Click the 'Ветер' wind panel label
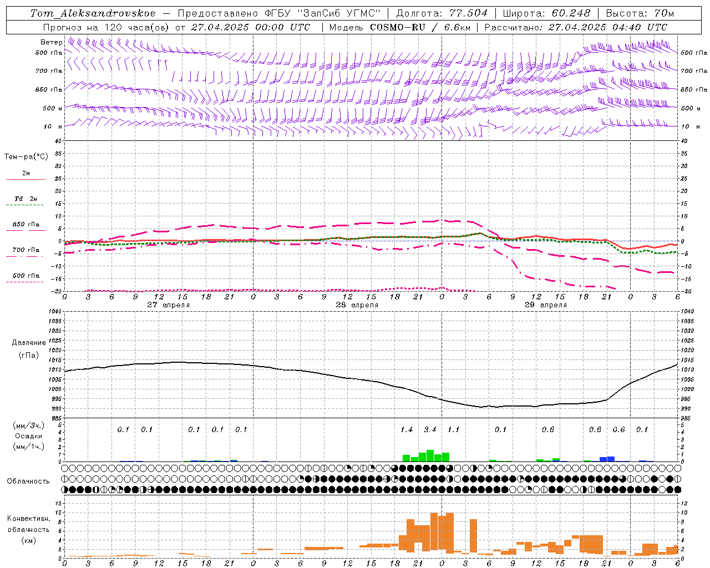Viewport: 710px width, 568px height. [51, 42]
